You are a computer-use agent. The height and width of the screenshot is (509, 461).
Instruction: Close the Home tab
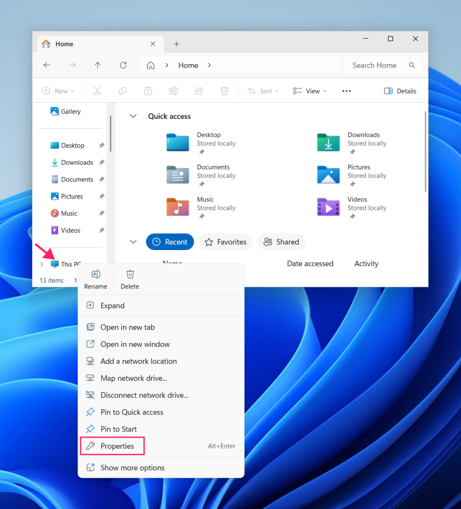coord(153,44)
